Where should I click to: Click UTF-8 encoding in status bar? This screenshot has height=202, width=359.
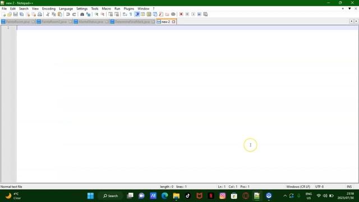[319, 187]
